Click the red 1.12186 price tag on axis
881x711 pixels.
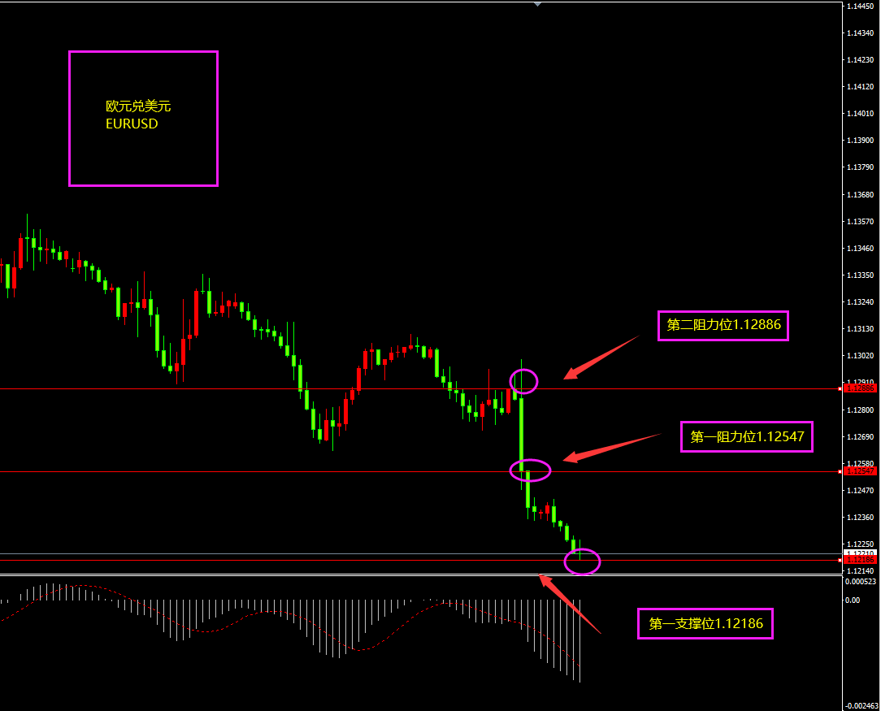tap(860, 560)
